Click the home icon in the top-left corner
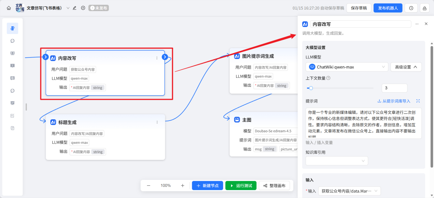This screenshot has width=434, height=198. pos(9,8)
